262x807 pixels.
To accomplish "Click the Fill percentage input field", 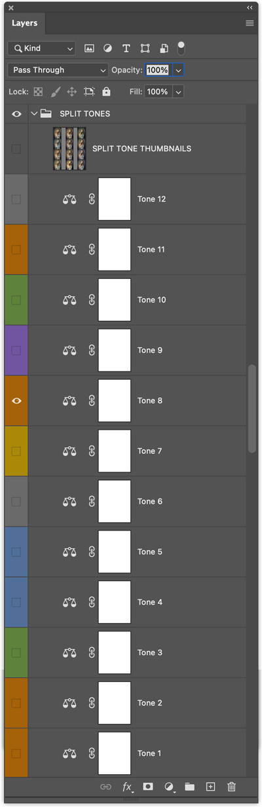I will [x=158, y=92].
